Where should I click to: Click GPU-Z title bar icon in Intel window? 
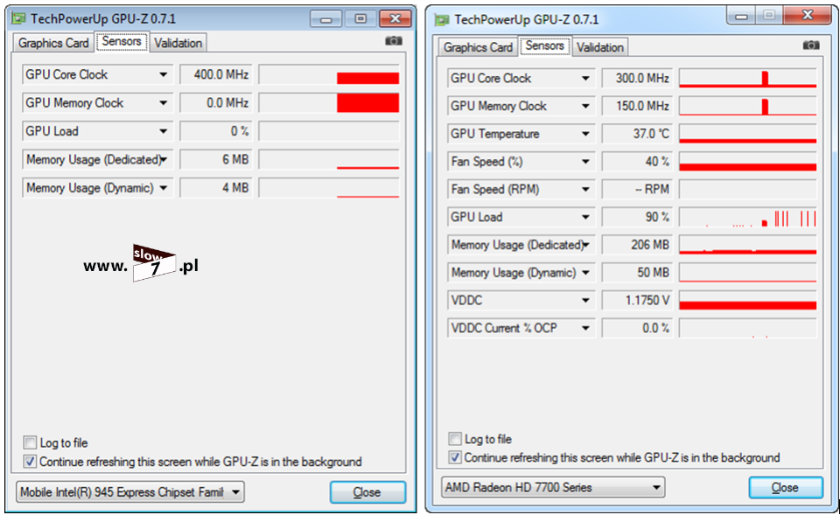(x=18, y=17)
